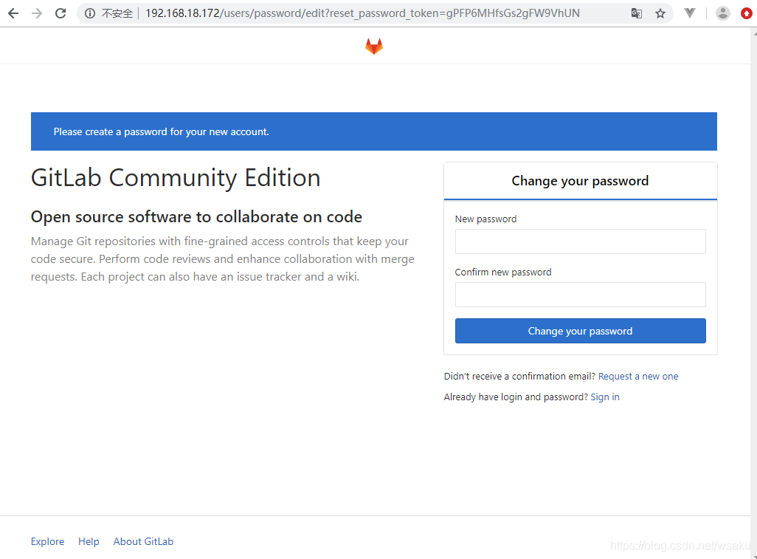Click the 'Open source software to collaborate' subheading
757x559 pixels.
[x=196, y=217]
